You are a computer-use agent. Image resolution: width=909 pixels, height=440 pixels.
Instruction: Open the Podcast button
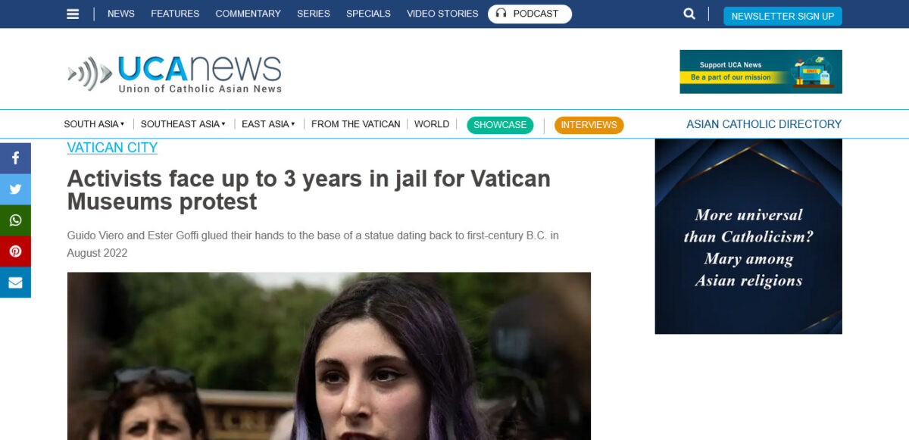[529, 14]
